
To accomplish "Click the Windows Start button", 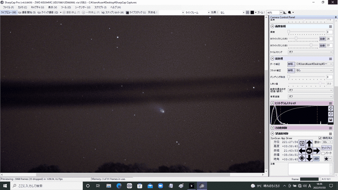I will (5, 186).
